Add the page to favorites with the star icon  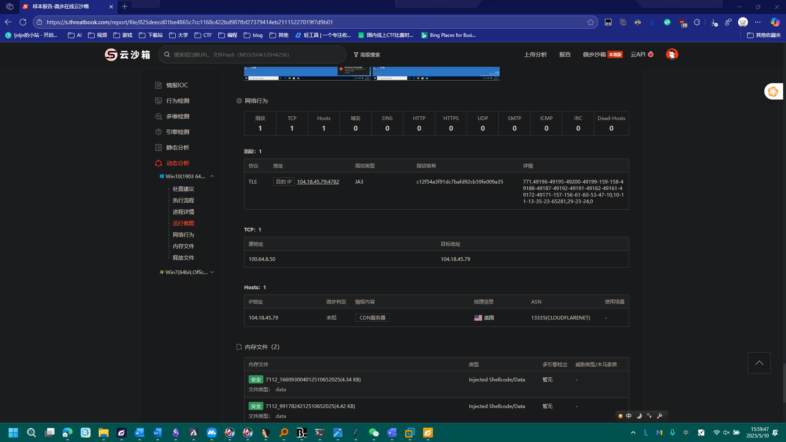[590, 22]
